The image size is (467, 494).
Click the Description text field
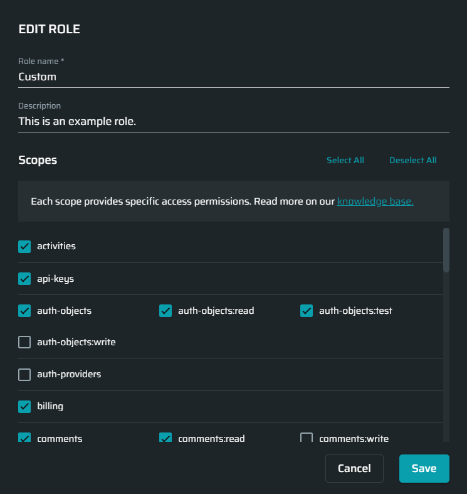(233, 122)
